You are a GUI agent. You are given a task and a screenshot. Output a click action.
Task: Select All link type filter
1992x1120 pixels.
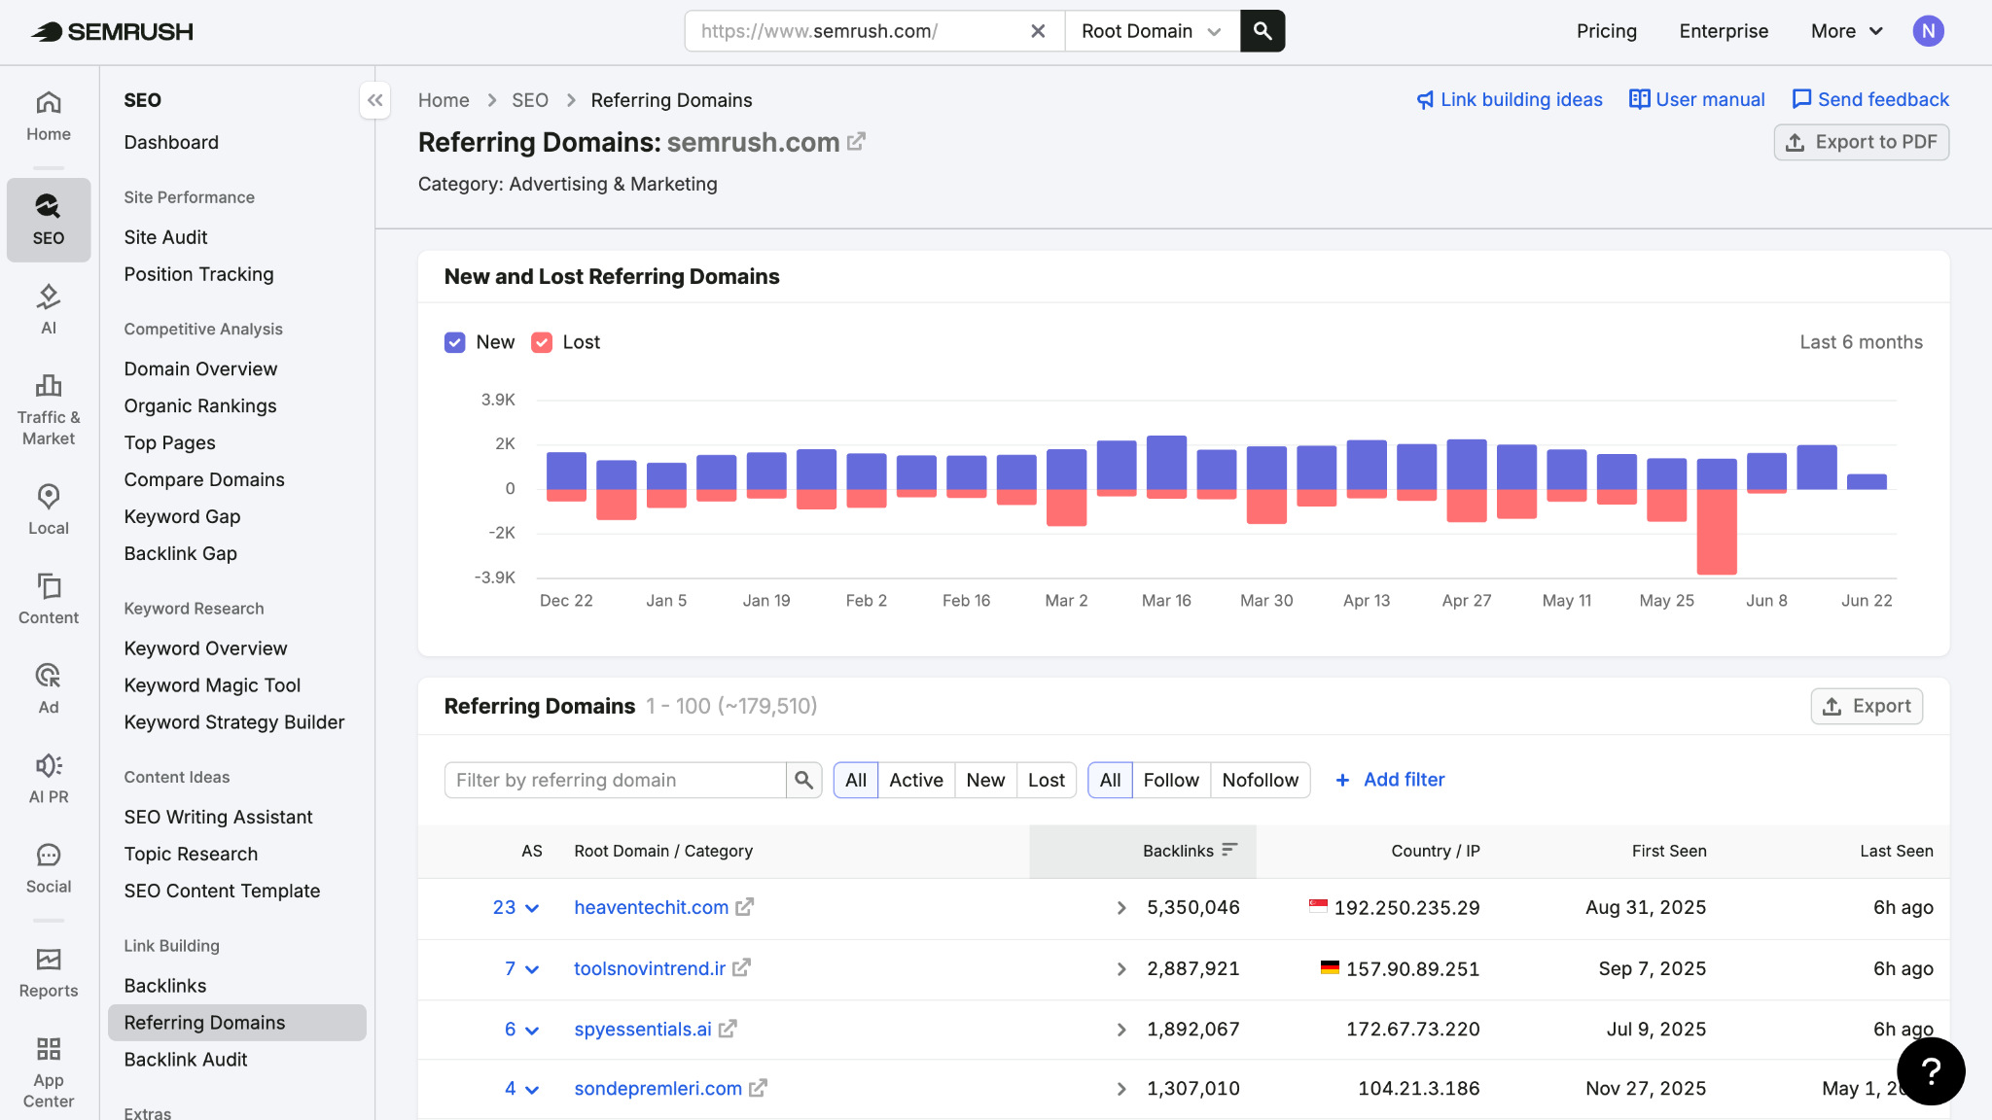(x=1110, y=780)
